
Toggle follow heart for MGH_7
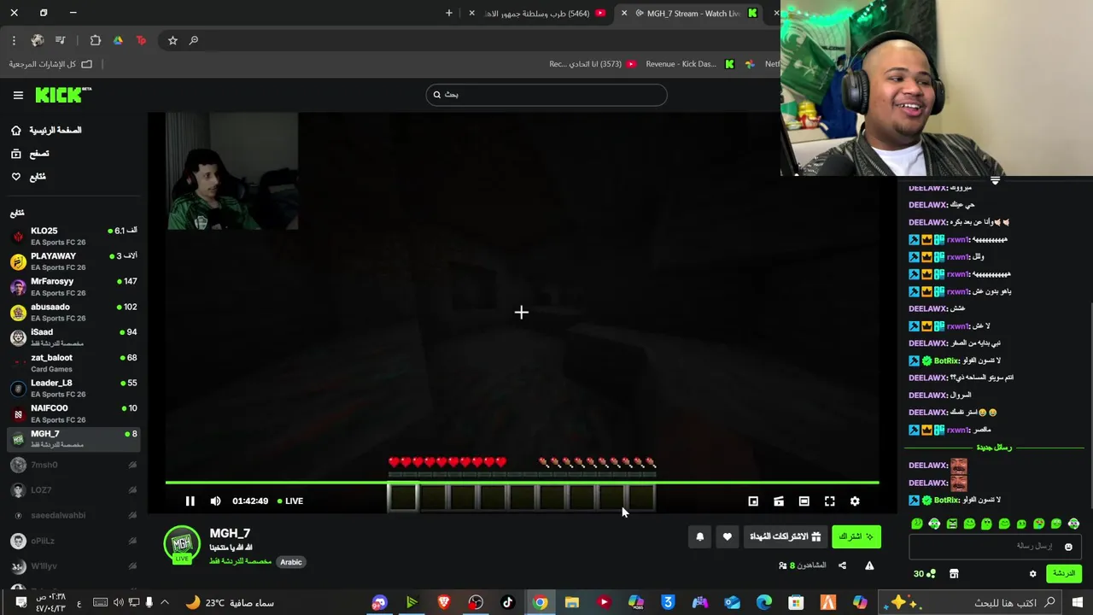click(728, 536)
